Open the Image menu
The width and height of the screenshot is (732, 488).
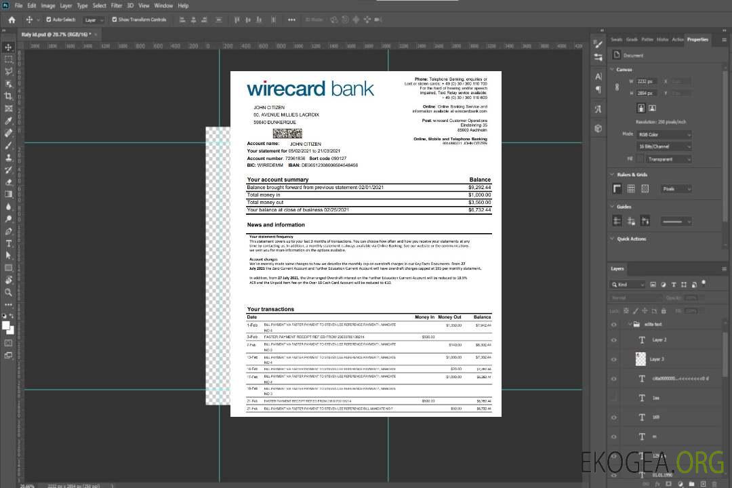[x=48, y=5]
